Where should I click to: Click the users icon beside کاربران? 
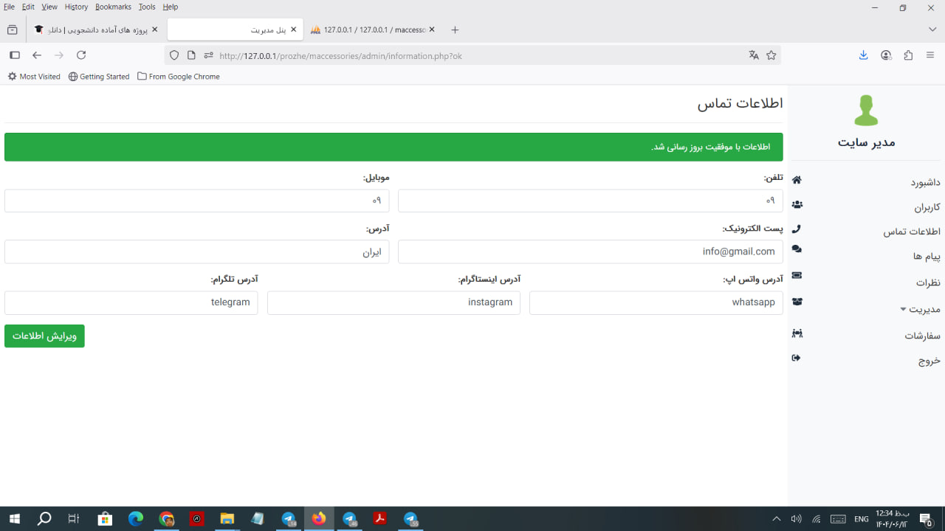tap(797, 204)
